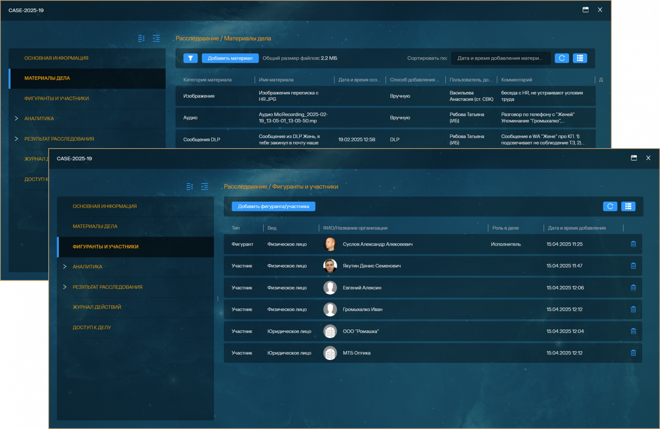This screenshot has height=429, width=660.
Task: Open the Сортировать по dropdown
Action: tap(501, 58)
